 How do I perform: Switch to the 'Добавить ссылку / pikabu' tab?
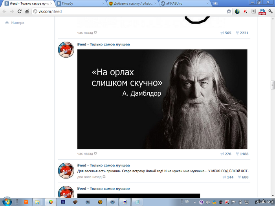pos(133,3)
